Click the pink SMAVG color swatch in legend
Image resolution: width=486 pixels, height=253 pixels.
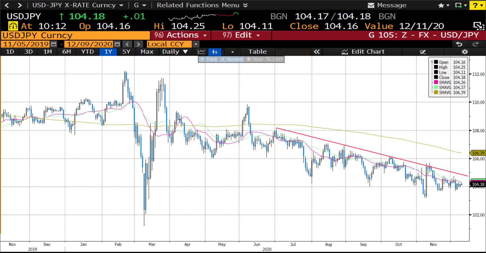pos(436,82)
